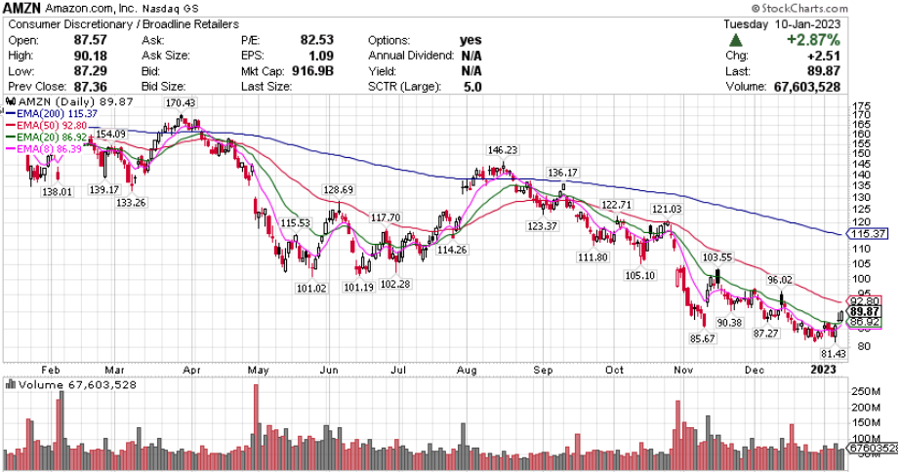This screenshot has height=472, width=900.
Task: Click the 103.55 November high label
Action: pos(716,257)
